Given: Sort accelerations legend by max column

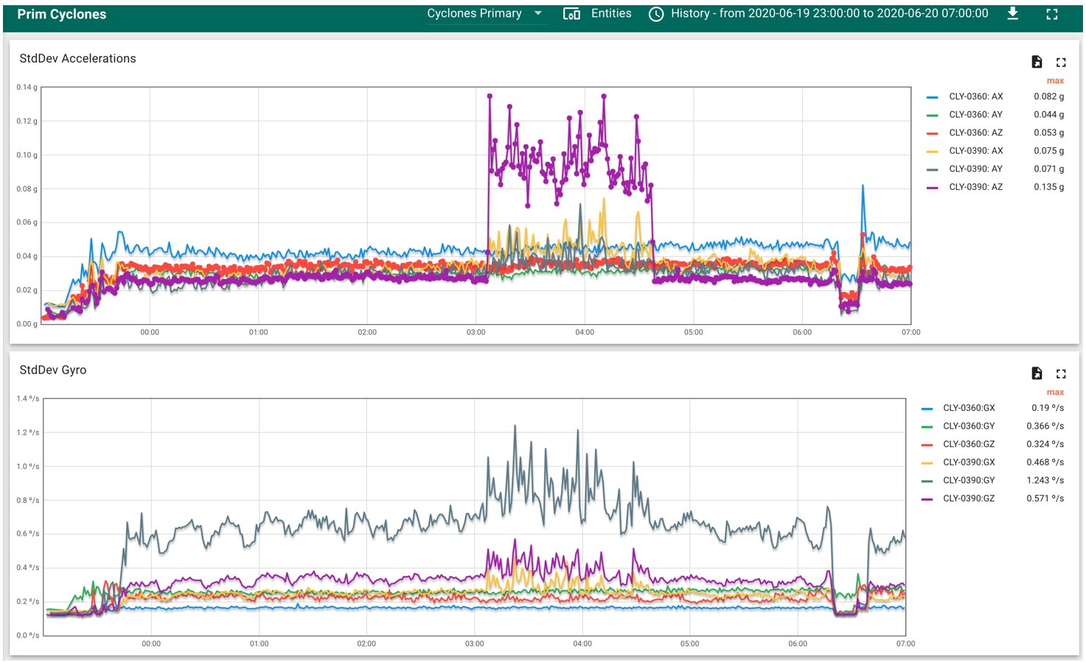Looking at the screenshot, I should [1055, 81].
